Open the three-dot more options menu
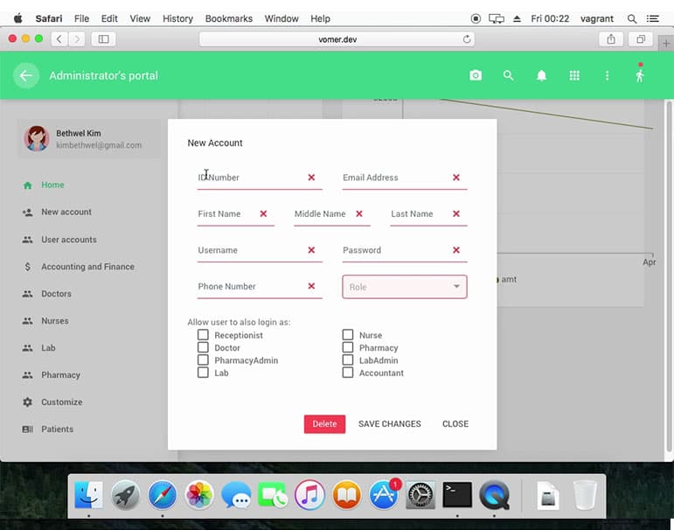This screenshot has width=674, height=530. click(x=607, y=76)
